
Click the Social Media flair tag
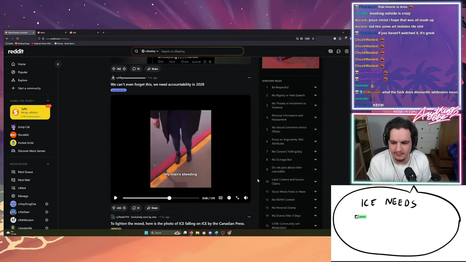click(x=118, y=90)
